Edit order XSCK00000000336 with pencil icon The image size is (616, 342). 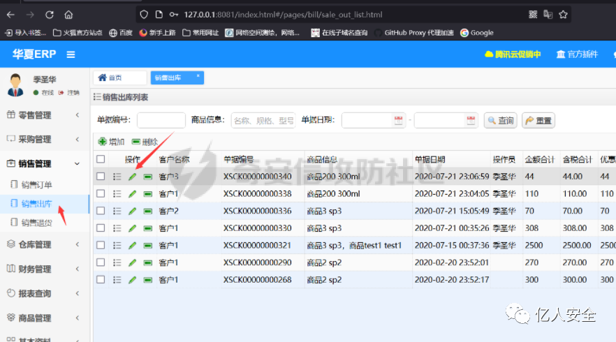click(133, 211)
